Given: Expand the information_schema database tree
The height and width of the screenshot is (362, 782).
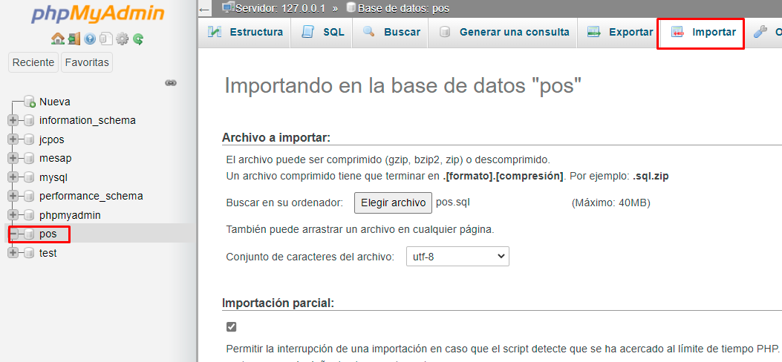Looking at the screenshot, I should (x=13, y=120).
